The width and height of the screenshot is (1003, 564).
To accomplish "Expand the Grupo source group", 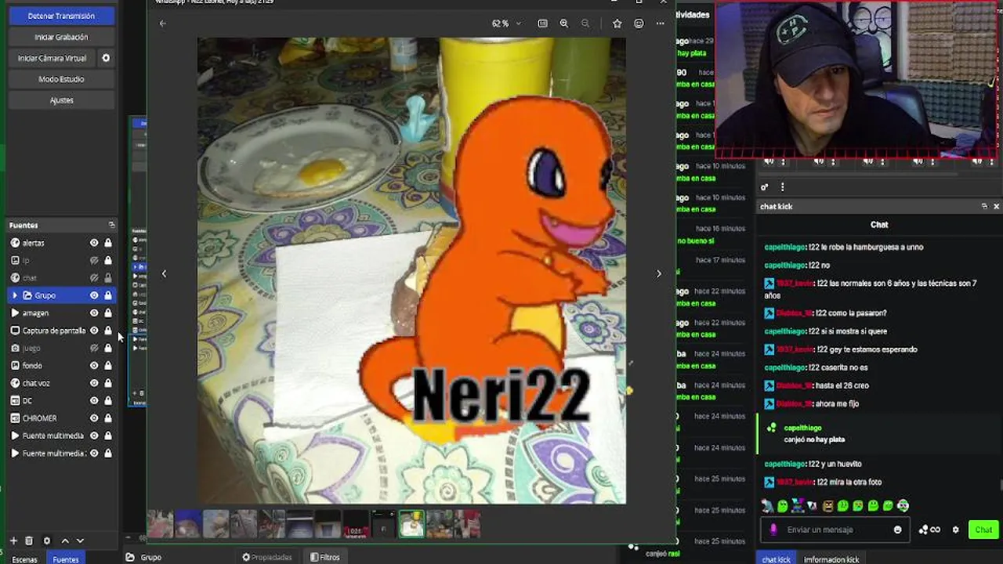I will point(14,295).
